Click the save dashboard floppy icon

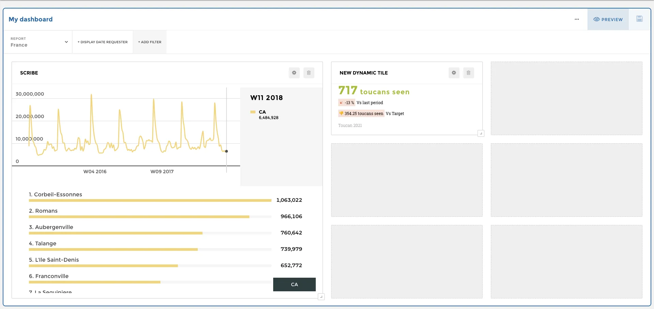[x=639, y=19]
